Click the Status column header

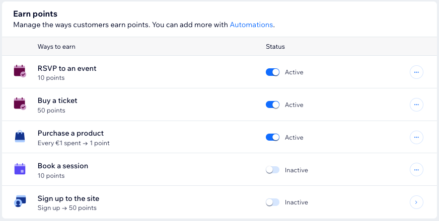pyautogui.click(x=275, y=47)
